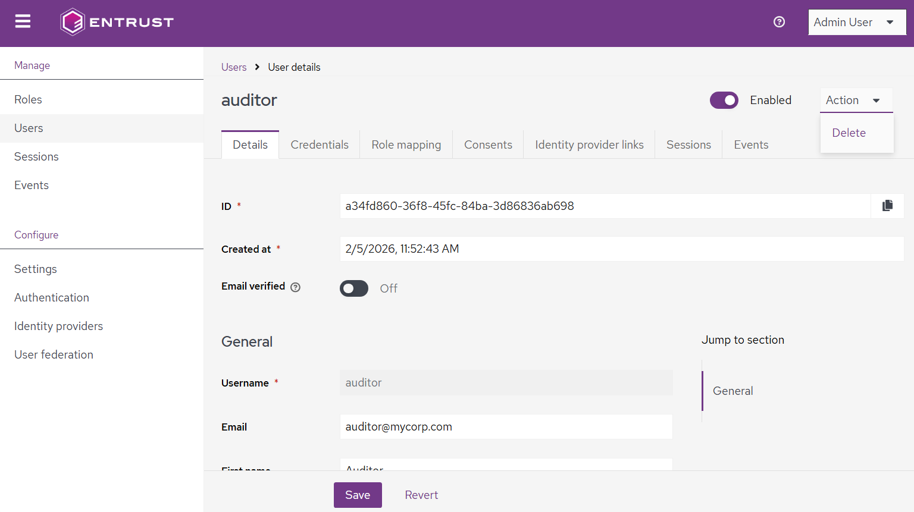Image resolution: width=914 pixels, height=512 pixels.
Task: Switch to the Credentials tab
Action: point(320,145)
